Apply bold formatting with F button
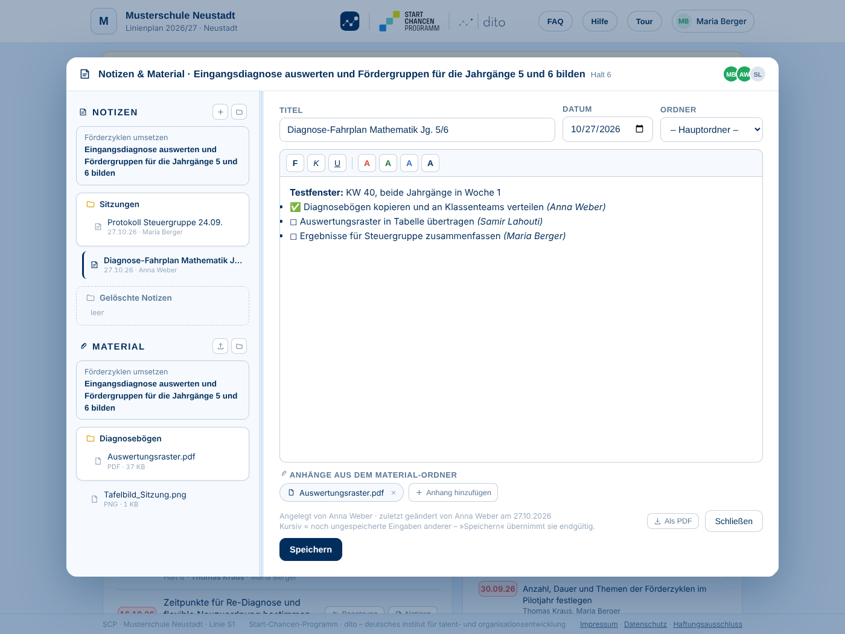Viewport: 845px width, 634px height. tap(295, 163)
